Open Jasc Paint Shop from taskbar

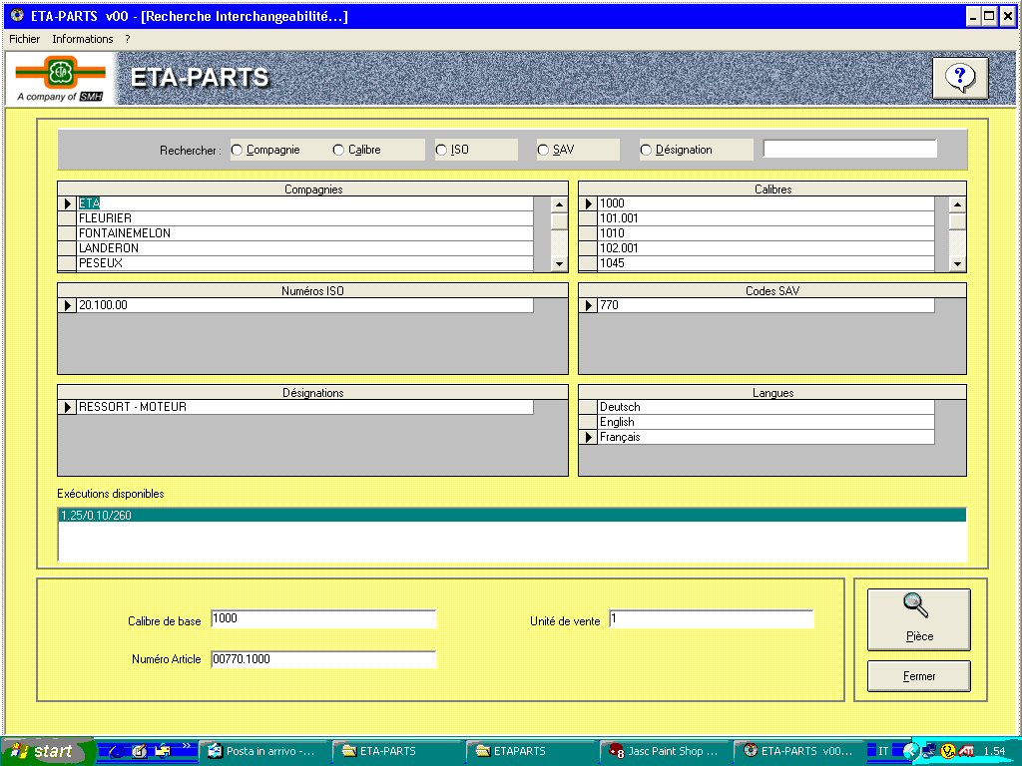(x=664, y=751)
